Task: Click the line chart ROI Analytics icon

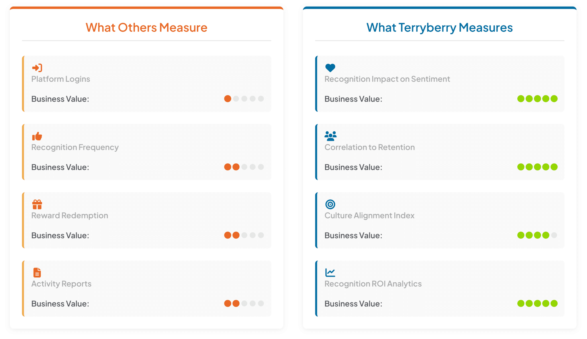Action: click(x=330, y=273)
